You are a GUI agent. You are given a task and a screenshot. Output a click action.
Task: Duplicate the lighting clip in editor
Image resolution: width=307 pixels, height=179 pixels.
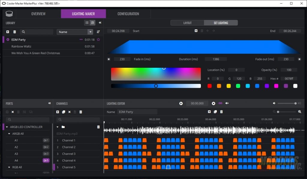click(215, 112)
